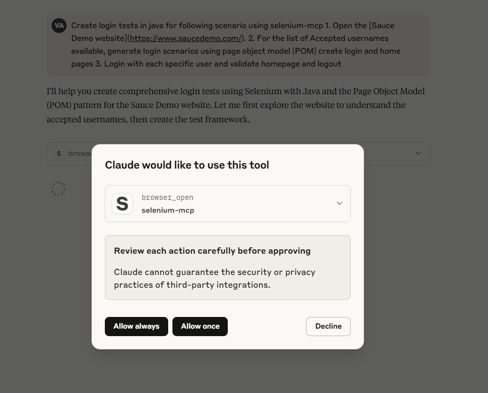Click the selenium-mcp server label
Image resolution: width=488 pixels, height=393 pixels.
click(168, 211)
